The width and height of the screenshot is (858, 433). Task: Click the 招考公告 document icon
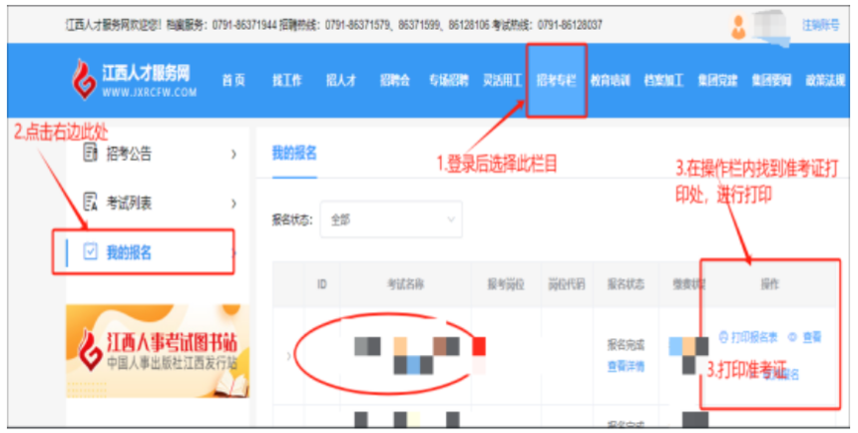coord(90,153)
